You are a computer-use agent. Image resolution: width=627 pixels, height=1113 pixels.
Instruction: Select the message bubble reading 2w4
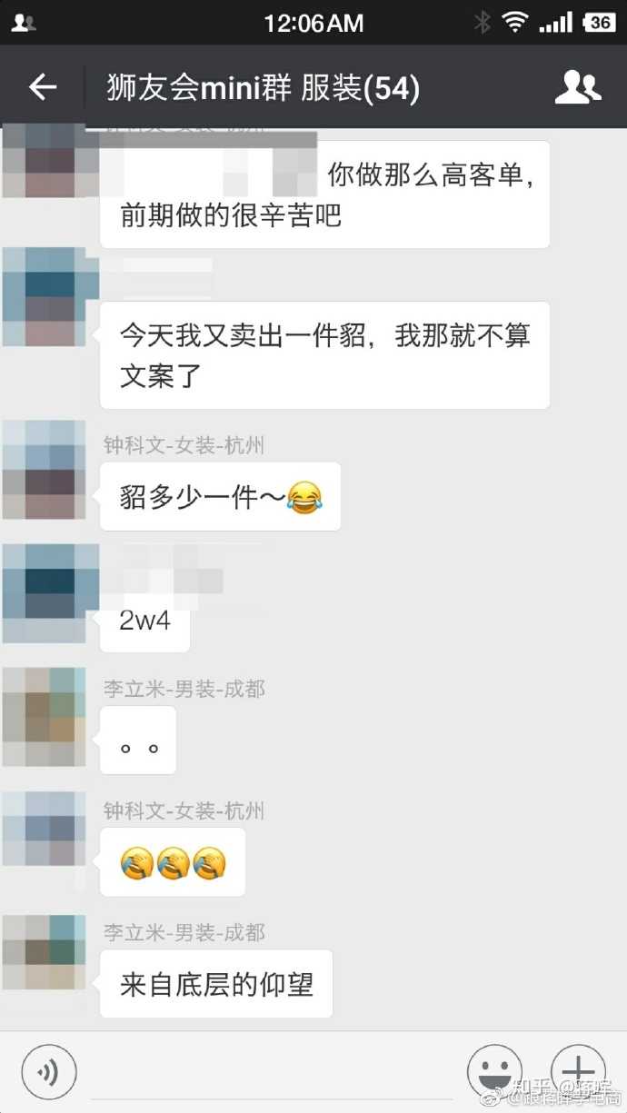click(144, 622)
